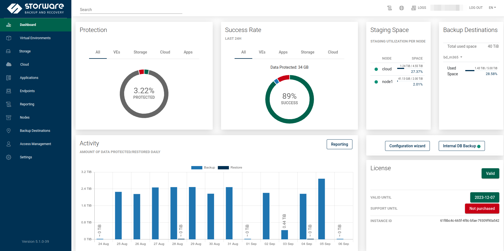Click the Nodes archive icon
504x251 pixels.
pyautogui.click(x=9, y=118)
